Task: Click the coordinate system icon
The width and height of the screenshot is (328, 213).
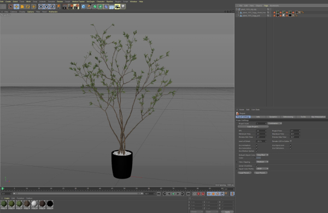Action: [58, 7]
